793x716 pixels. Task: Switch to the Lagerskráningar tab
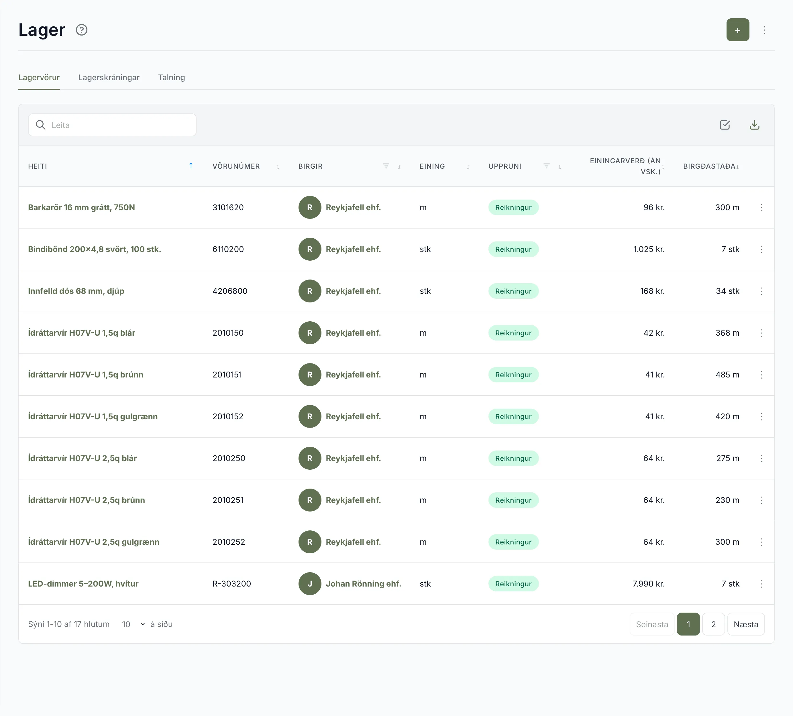[x=109, y=77]
